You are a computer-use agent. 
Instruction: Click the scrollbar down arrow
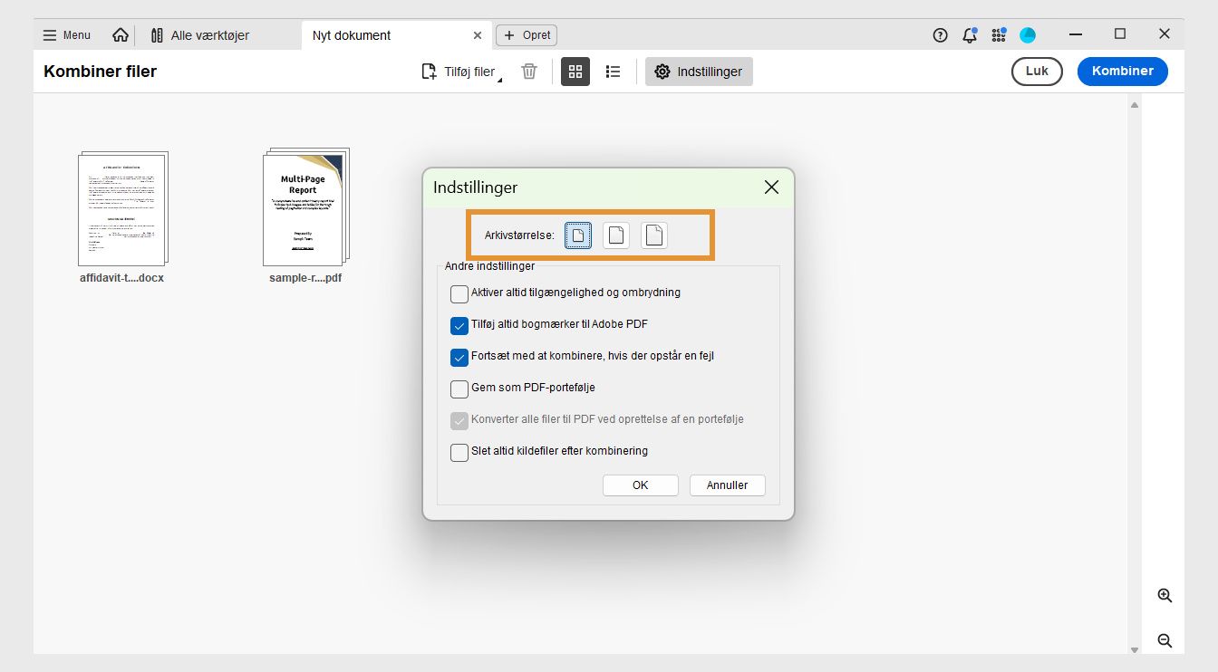[x=1135, y=648]
